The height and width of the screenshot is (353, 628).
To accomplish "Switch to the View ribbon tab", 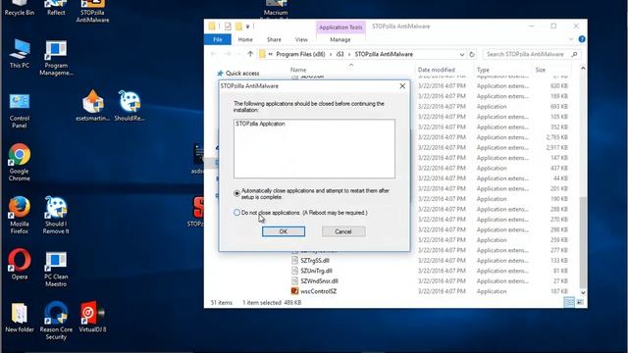I will (301, 39).
